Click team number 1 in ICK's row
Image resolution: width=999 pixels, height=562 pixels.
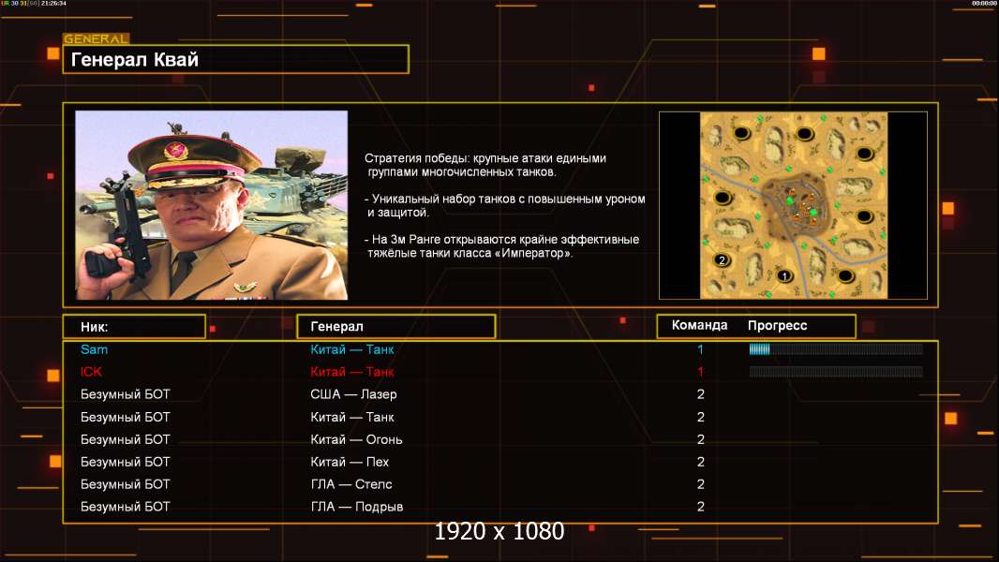700,372
